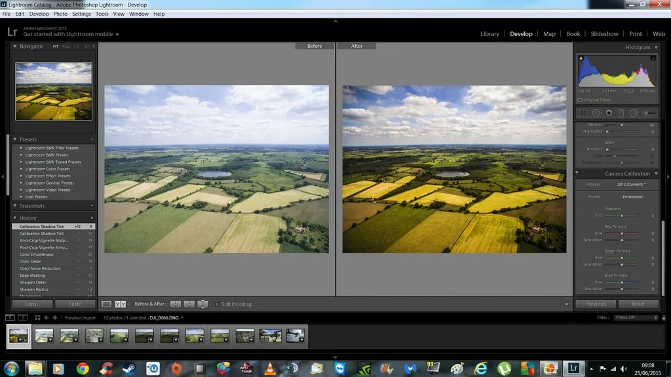Collapse the Presets panel

[x=15, y=139]
